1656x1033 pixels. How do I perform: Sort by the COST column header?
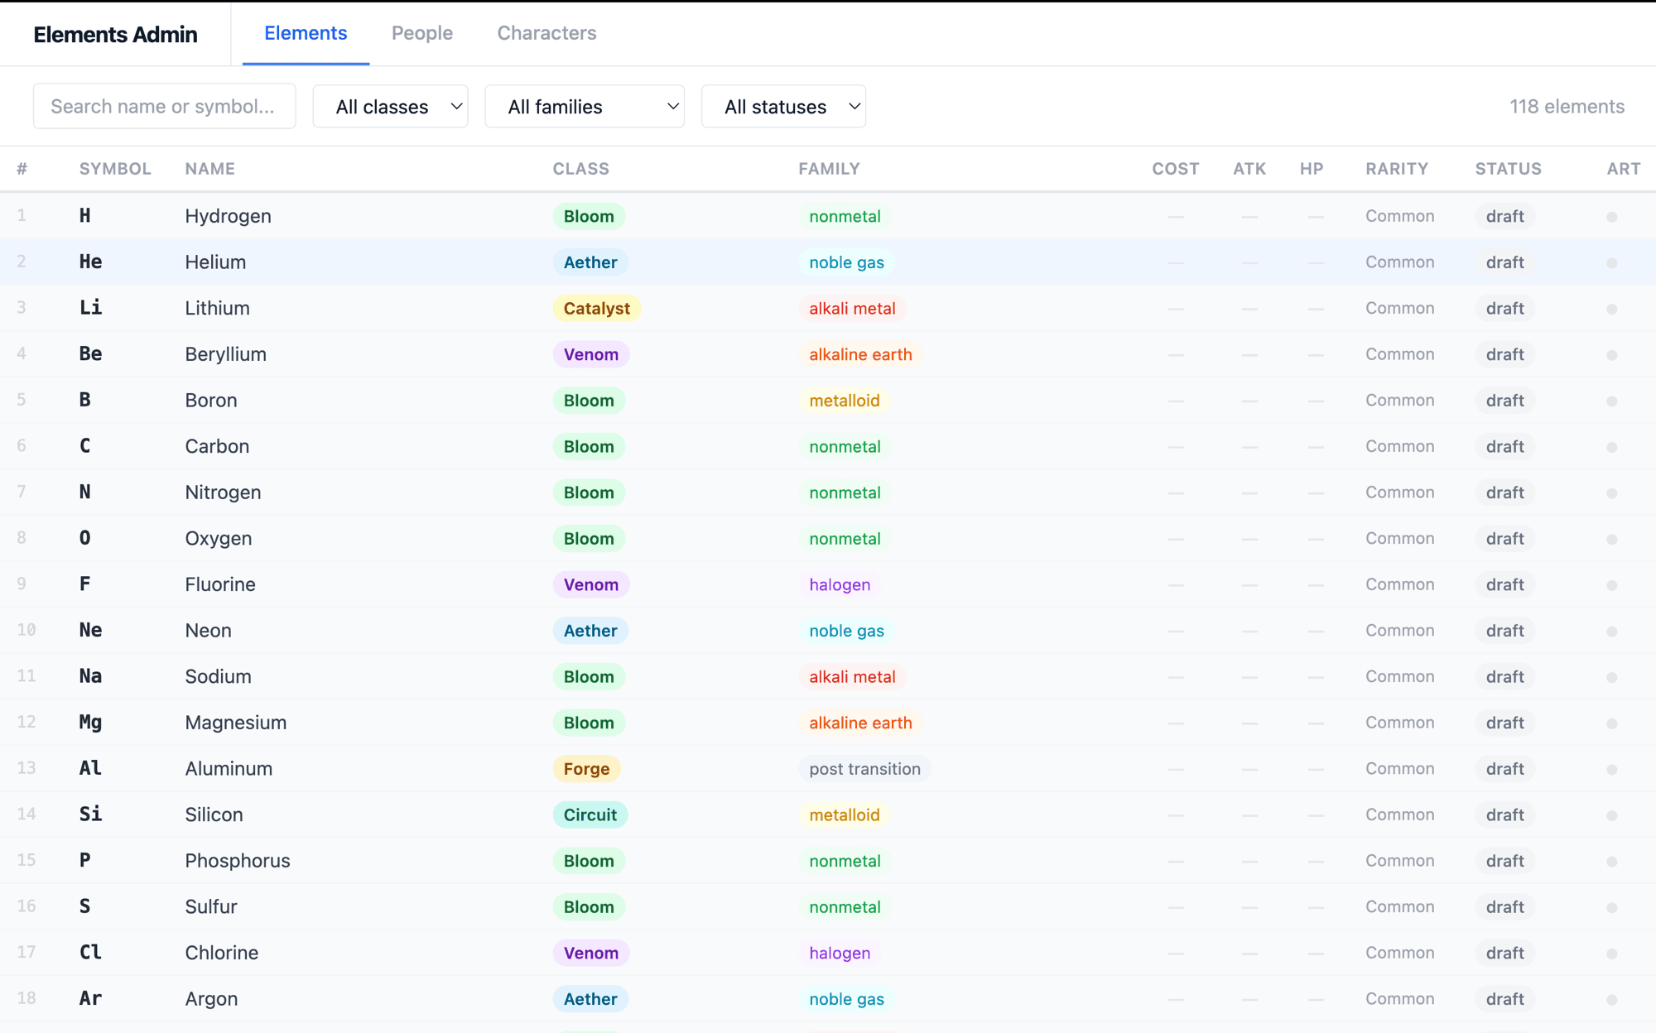point(1176,169)
